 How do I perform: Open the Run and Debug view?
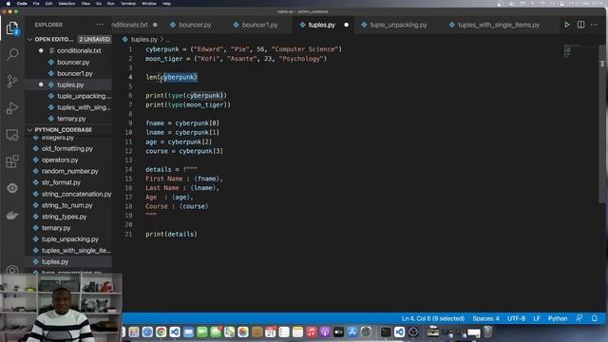pos(12,107)
